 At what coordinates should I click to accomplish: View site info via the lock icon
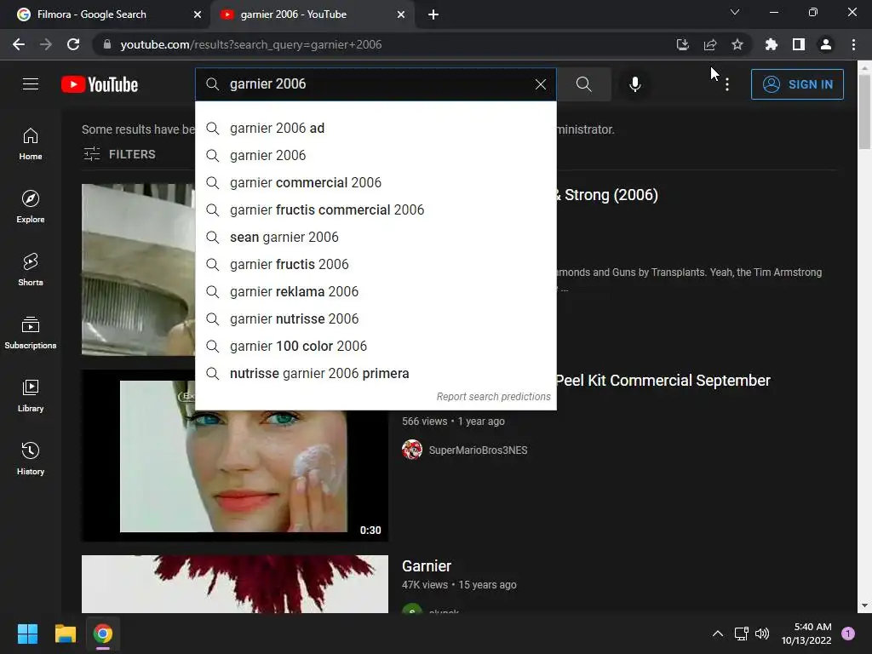click(107, 44)
